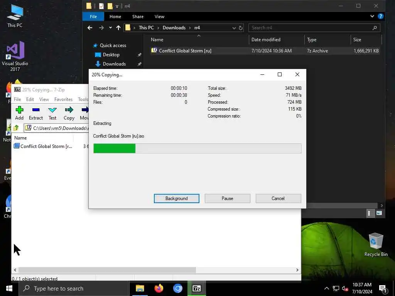Screen dimensions: 395x296
Task: Open the network tray icon
Action: tap(336, 288)
